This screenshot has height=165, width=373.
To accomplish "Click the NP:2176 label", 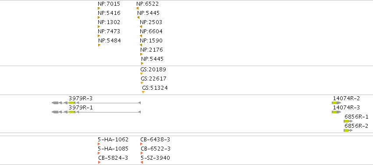I will (x=152, y=50).
